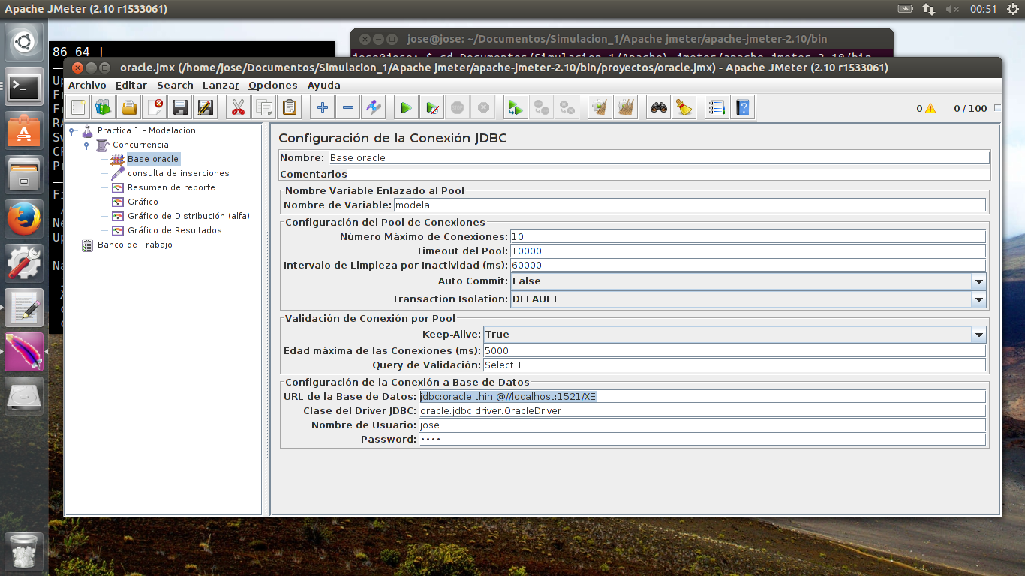This screenshot has height=576, width=1025.
Task: Collapse the Concurrencia tree node
Action: pos(87,145)
